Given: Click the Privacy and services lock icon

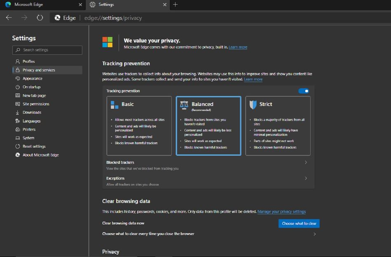Looking at the screenshot, I should pos(17,70).
